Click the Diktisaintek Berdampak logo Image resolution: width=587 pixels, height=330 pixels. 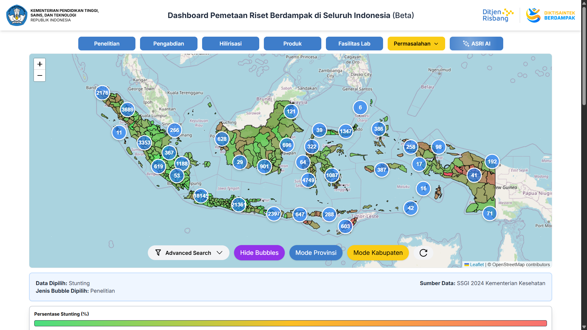point(550,15)
